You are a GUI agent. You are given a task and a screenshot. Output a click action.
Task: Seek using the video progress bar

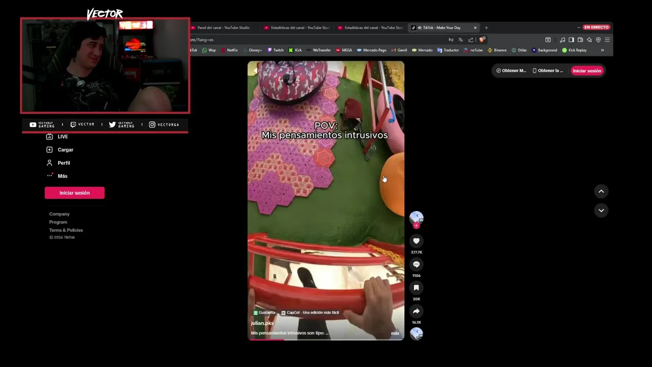326,339
